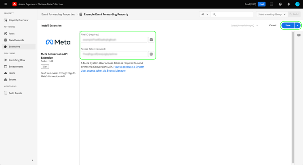Click the Meta logo image

58,42
